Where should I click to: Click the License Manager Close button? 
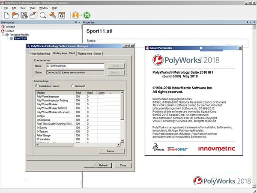tap(123, 165)
